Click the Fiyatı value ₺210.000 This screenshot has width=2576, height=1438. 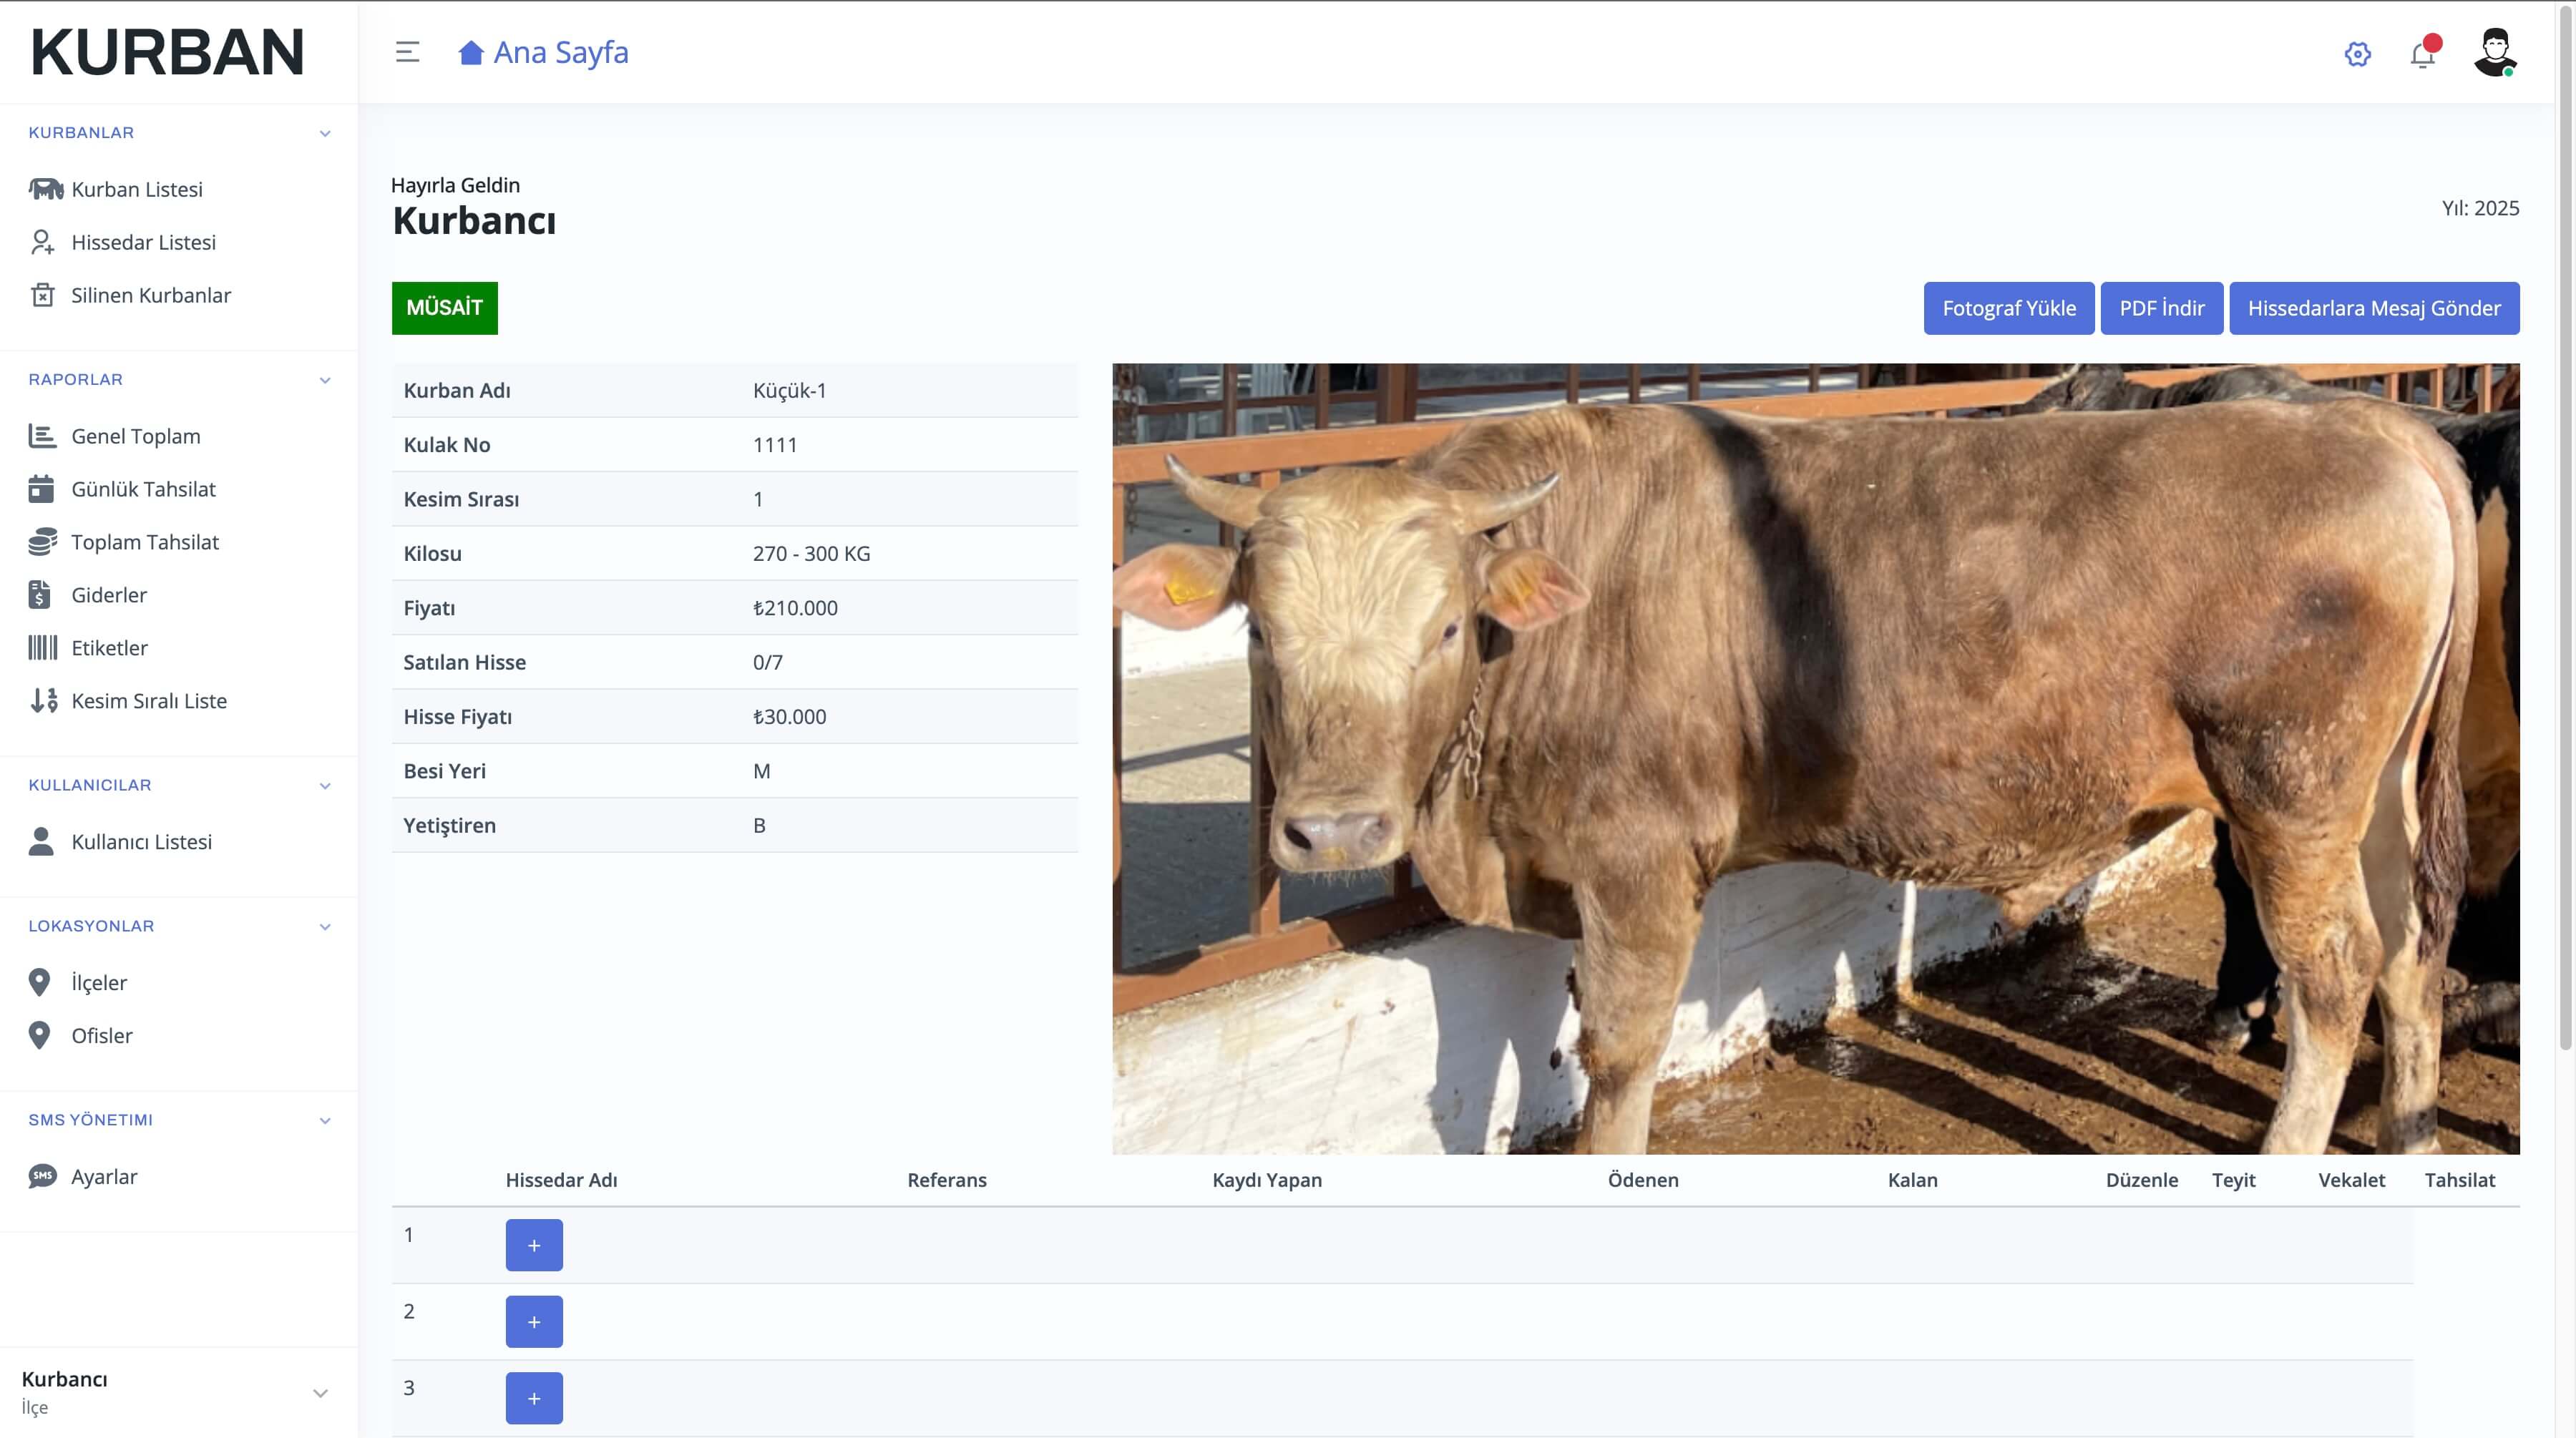(795, 608)
